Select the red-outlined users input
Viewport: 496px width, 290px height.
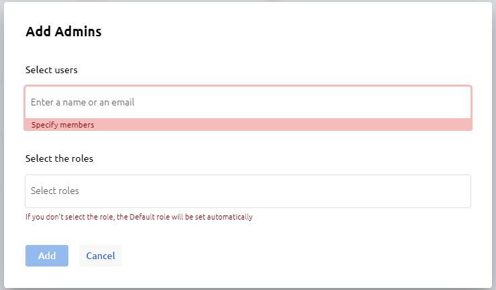point(247,103)
